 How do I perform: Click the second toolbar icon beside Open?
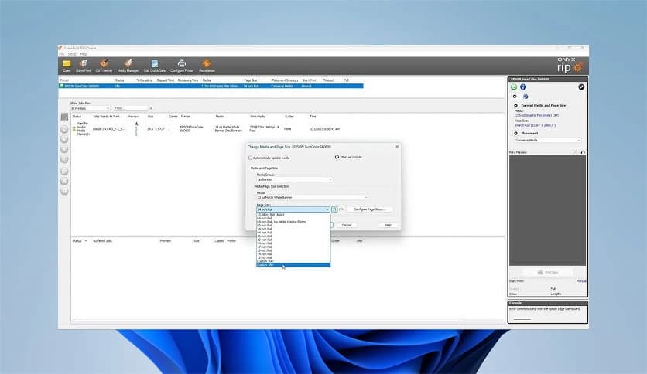[83, 66]
